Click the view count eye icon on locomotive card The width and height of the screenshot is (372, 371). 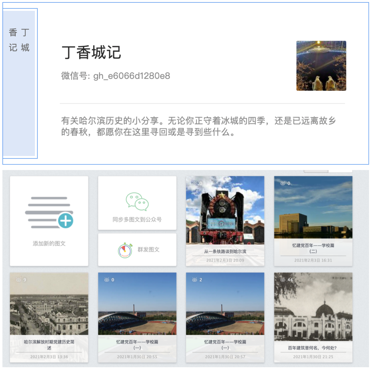(x=194, y=183)
